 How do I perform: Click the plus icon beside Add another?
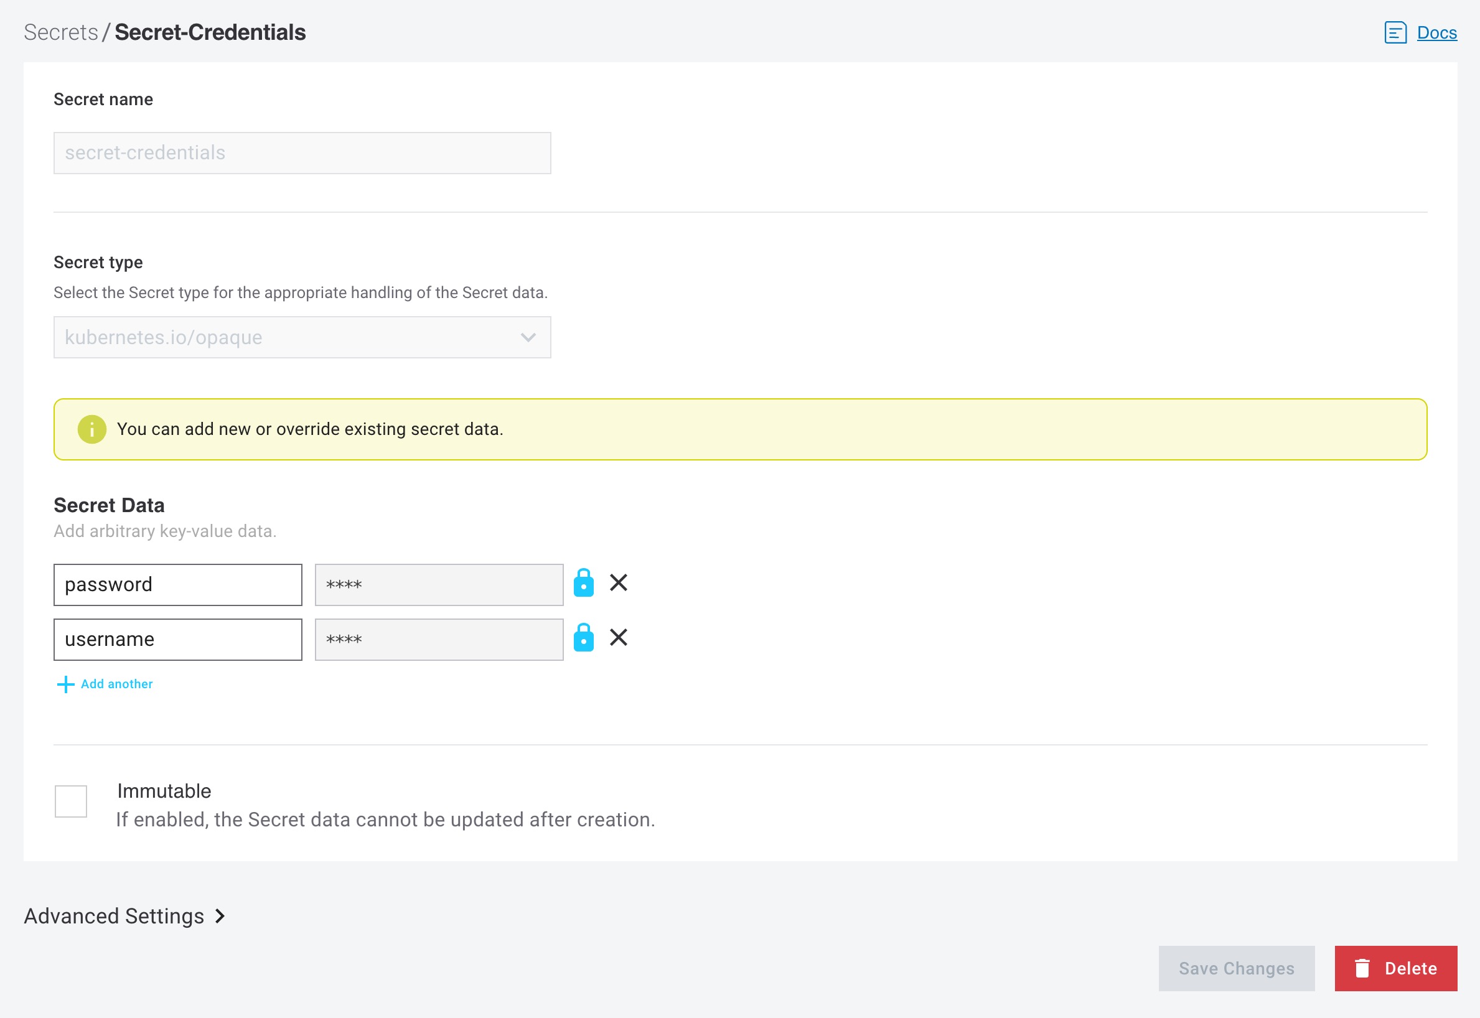click(66, 684)
